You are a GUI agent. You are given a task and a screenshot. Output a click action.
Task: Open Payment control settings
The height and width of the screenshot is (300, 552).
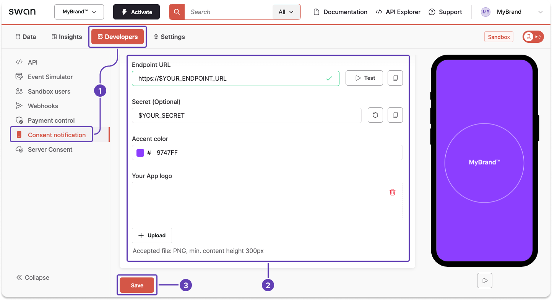pos(51,120)
